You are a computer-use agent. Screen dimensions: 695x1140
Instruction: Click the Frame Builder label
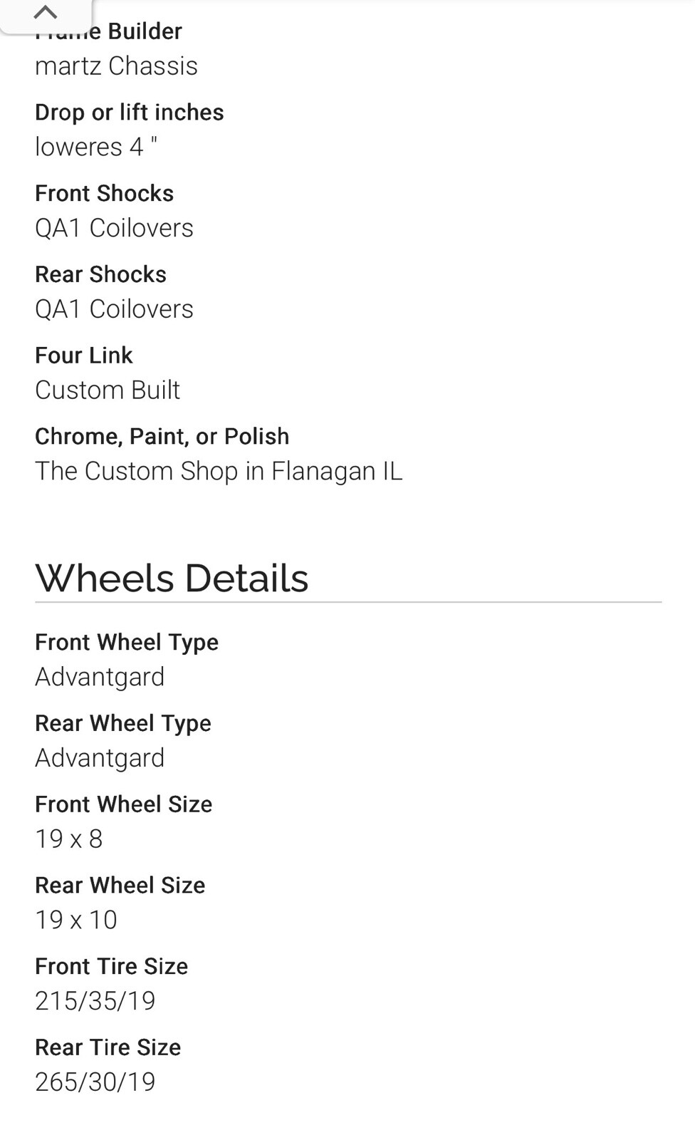(109, 31)
